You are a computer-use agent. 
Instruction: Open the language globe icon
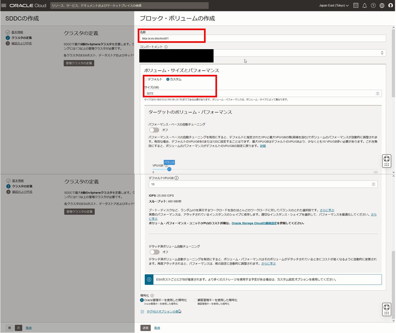click(382, 5)
